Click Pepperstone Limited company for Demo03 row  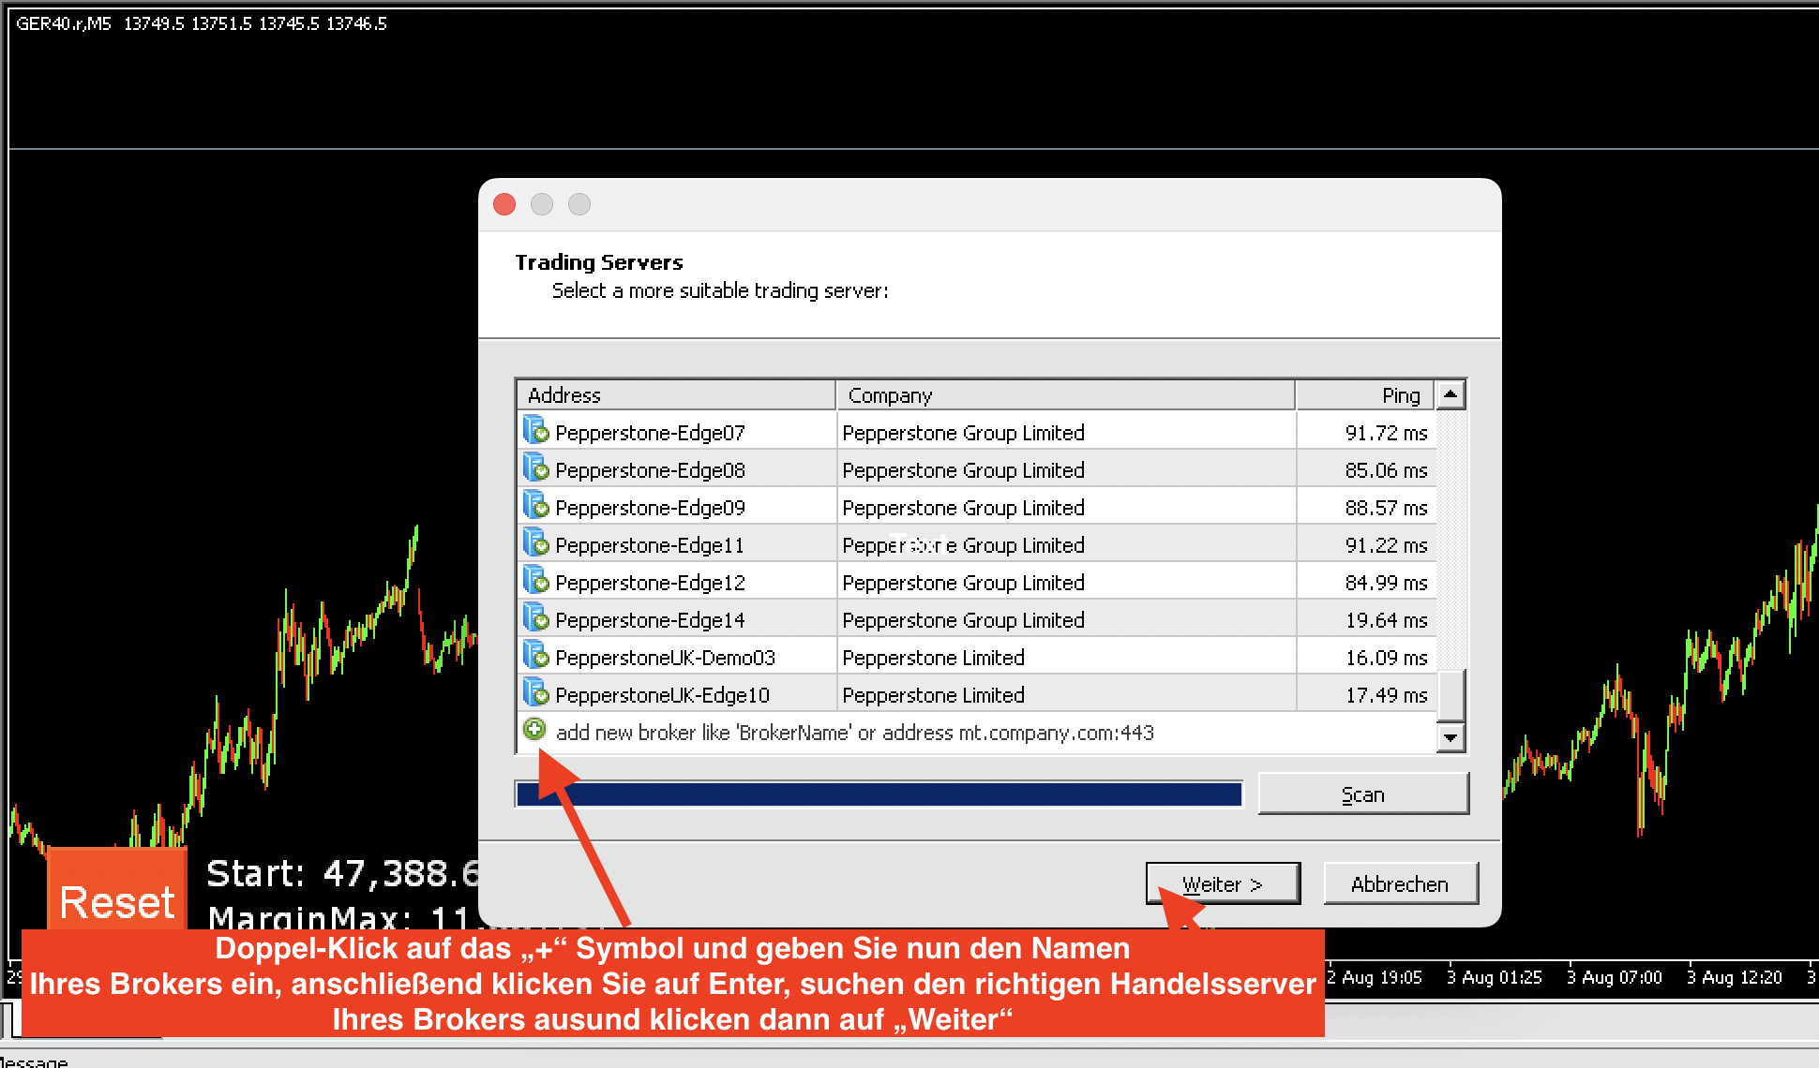[x=933, y=658]
